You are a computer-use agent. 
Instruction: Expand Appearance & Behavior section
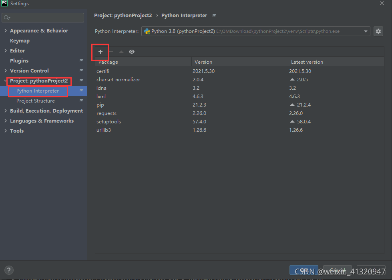point(6,30)
